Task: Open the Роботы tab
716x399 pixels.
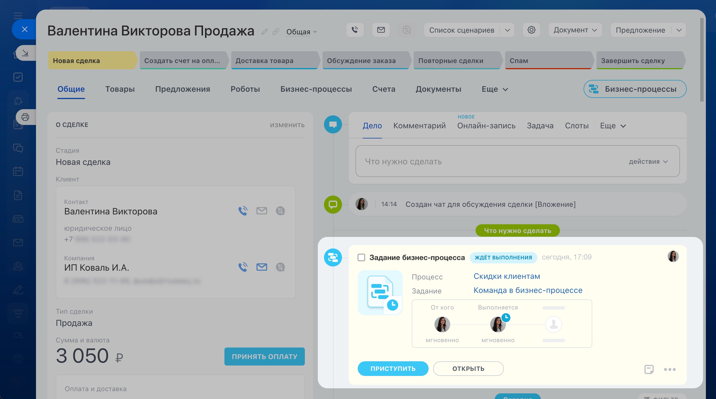Action: pyautogui.click(x=245, y=89)
